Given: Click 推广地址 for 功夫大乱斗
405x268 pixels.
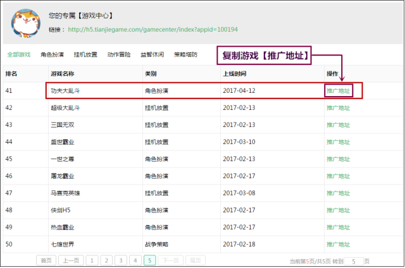Looking at the screenshot, I should [x=339, y=91].
